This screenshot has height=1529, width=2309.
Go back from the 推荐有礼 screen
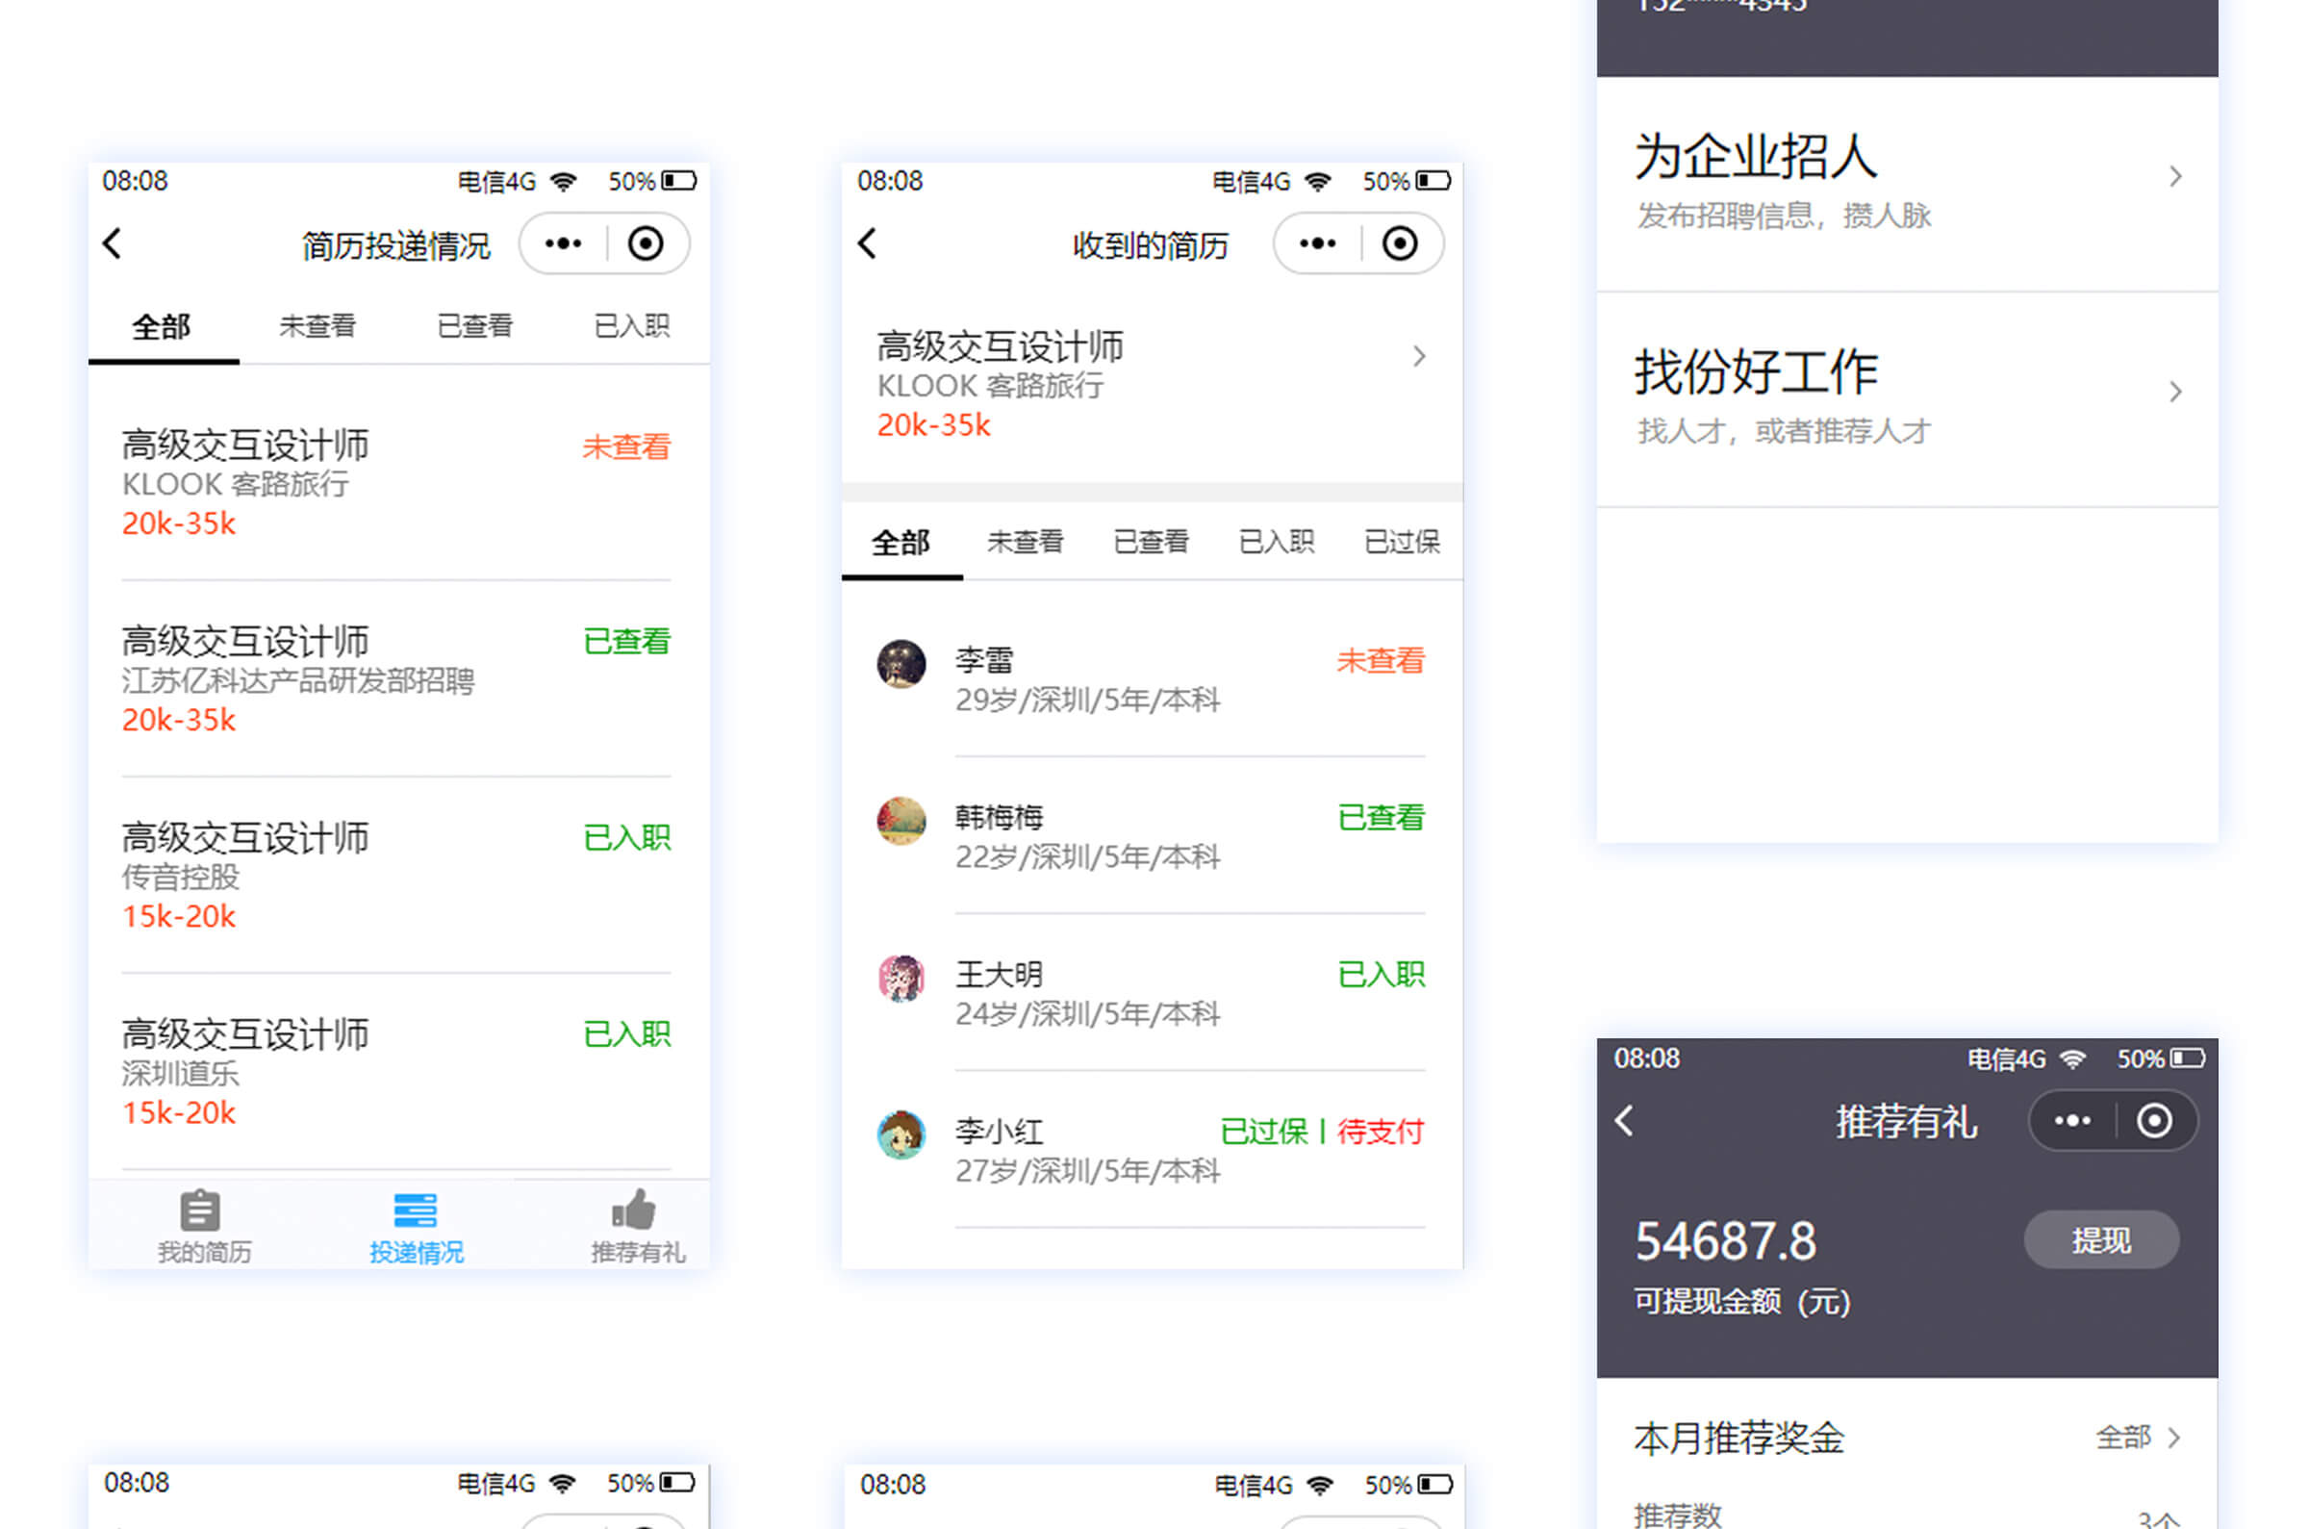point(1624,1120)
